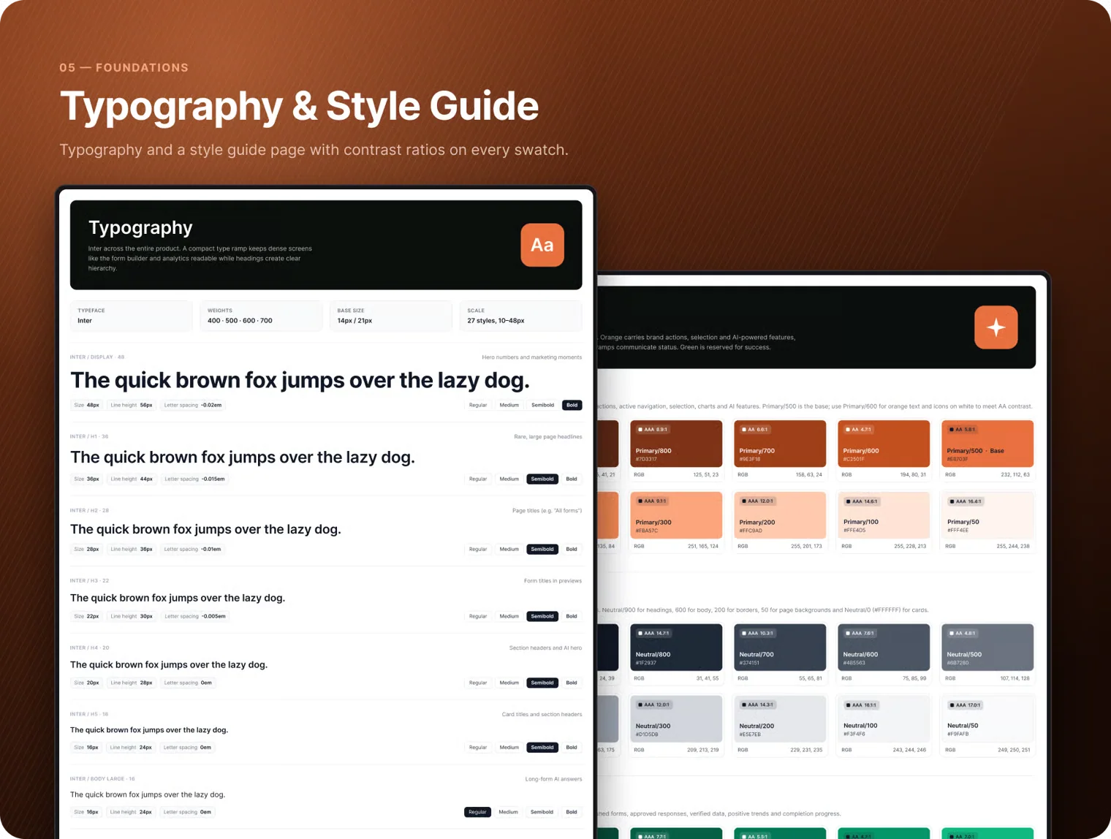Select Semibold weight in the H1 36 row
The width and height of the screenshot is (1111, 839).
click(x=542, y=479)
